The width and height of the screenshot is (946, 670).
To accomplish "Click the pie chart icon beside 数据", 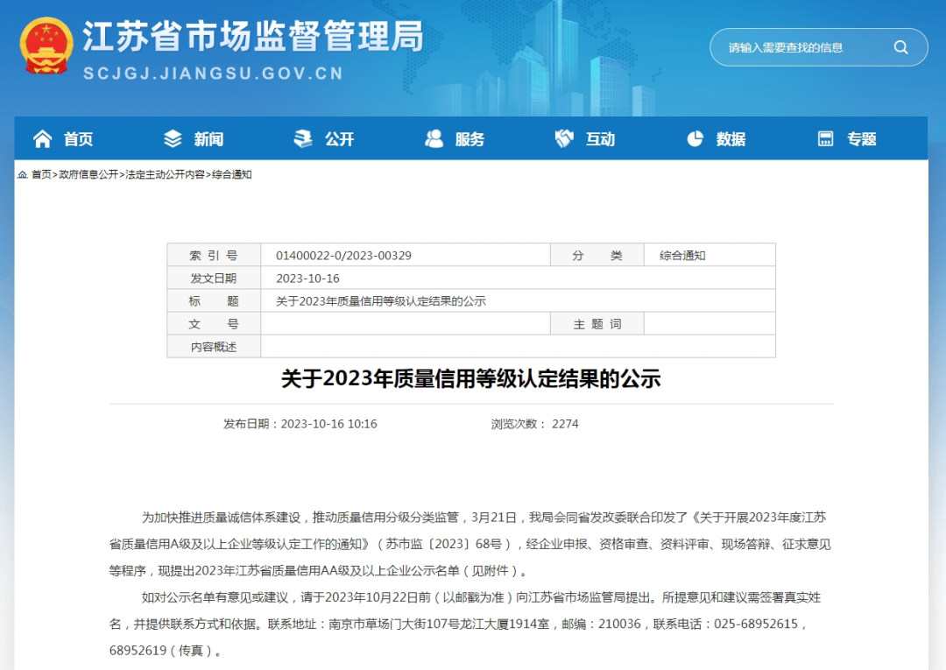I will pyautogui.click(x=695, y=138).
